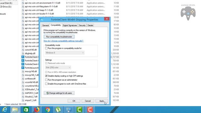Open the Security tab
This screenshot has width=201, height=113.
point(82,25)
